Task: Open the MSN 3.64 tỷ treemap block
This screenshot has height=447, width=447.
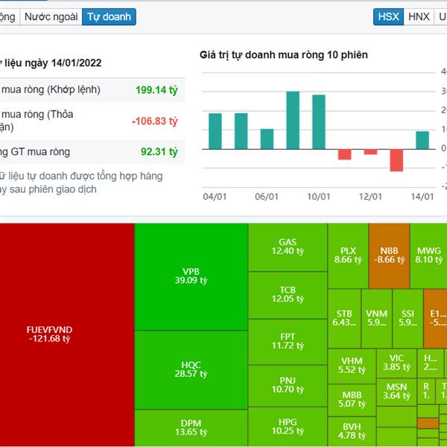Action: (396, 392)
